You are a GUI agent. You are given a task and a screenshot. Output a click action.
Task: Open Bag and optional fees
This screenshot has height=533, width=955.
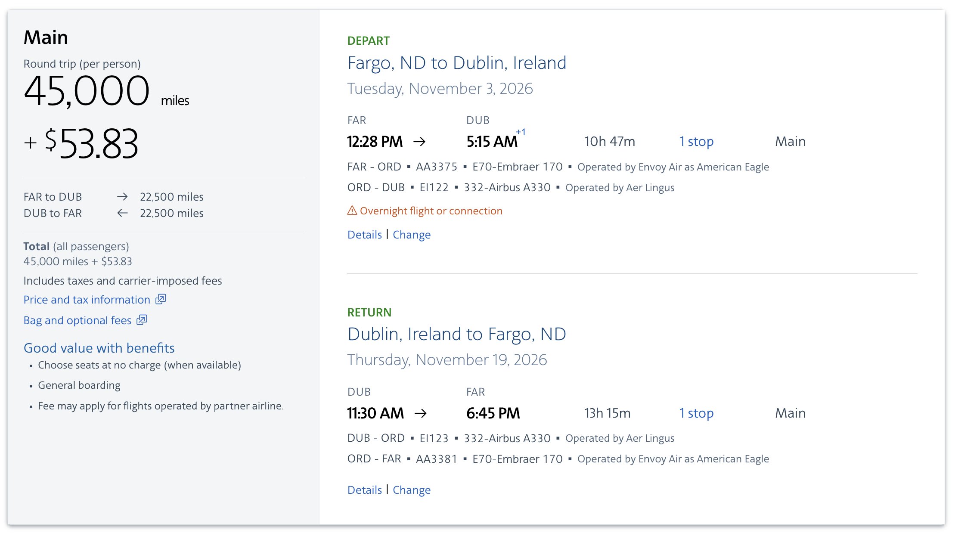(x=77, y=320)
